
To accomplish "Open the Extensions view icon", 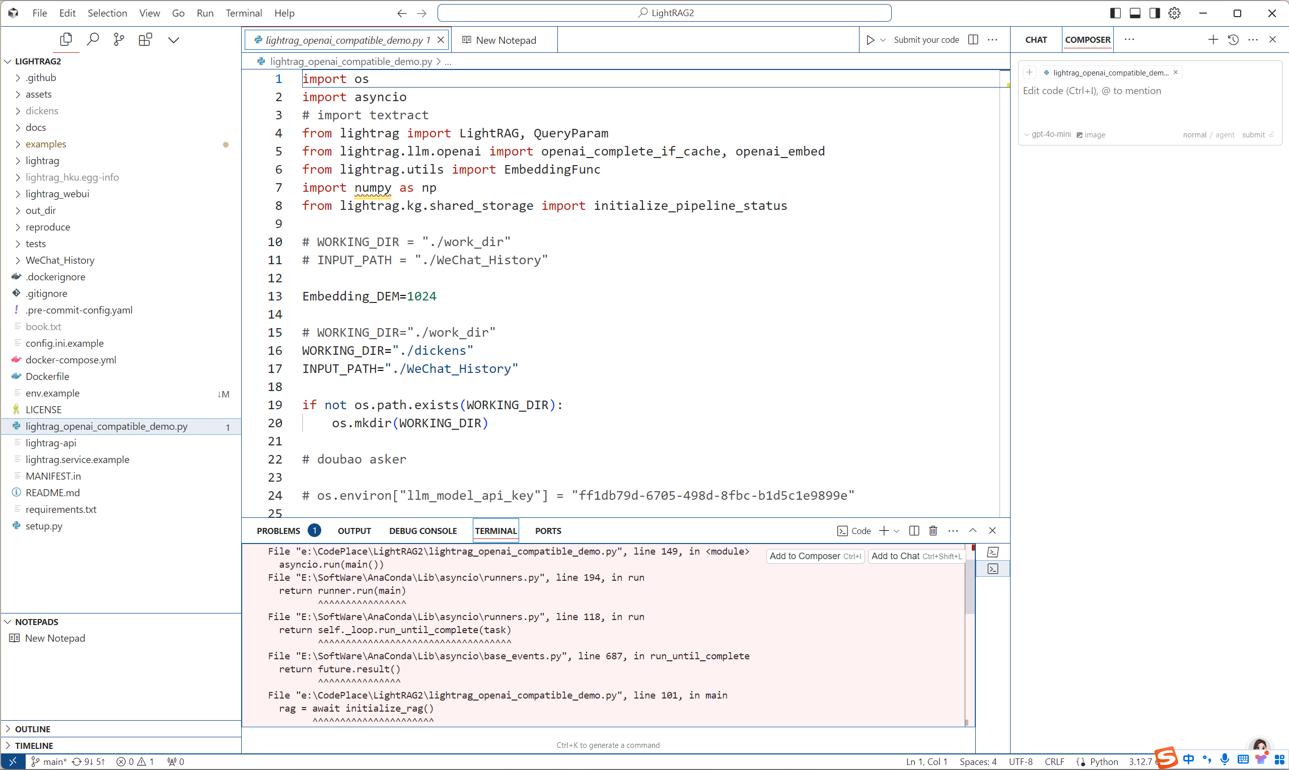I will pos(146,39).
